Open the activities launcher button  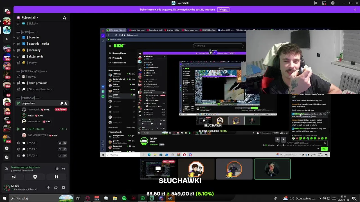[56, 177]
